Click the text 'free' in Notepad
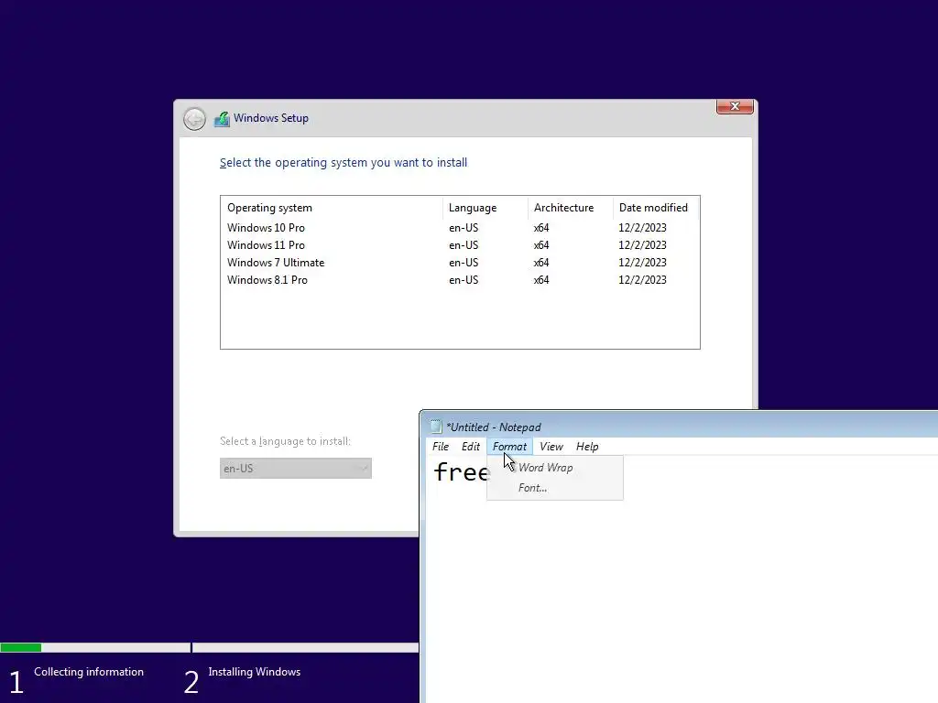The height and width of the screenshot is (703, 938). click(462, 472)
